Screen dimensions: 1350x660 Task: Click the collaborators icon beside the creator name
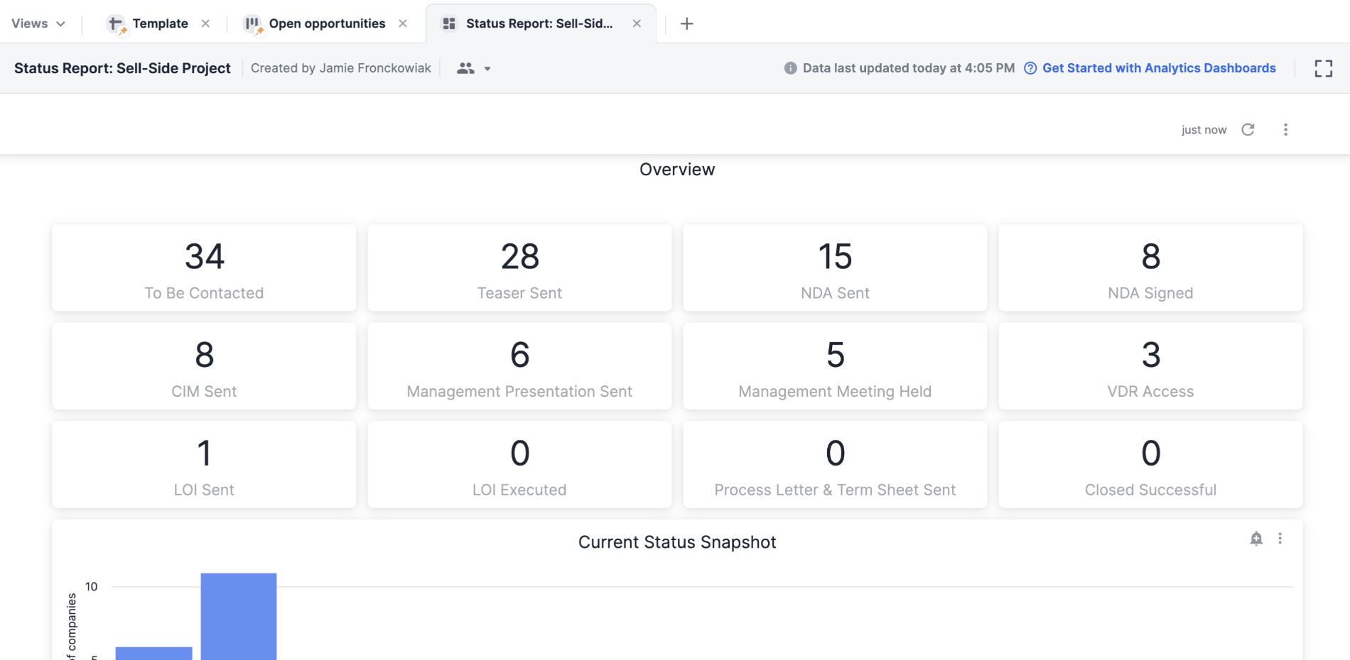[465, 68]
